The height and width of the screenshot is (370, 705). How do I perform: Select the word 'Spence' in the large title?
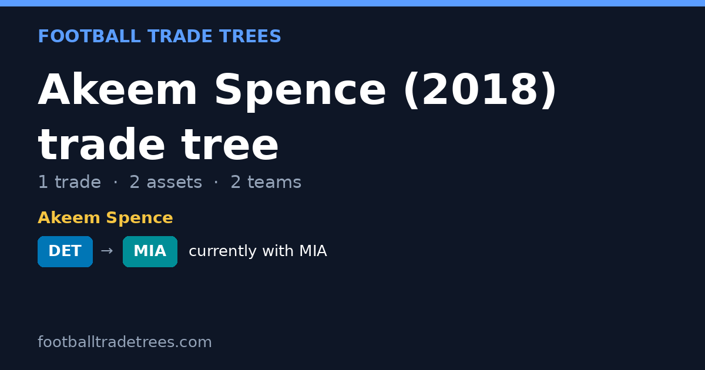pyautogui.click(x=300, y=91)
